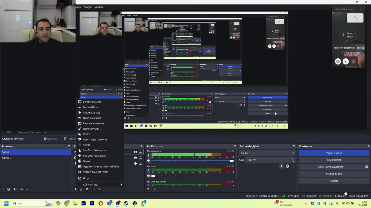Click Kaydı Başlat button
The image size is (371, 208).
pyautogui.click(x=334, y=160)
